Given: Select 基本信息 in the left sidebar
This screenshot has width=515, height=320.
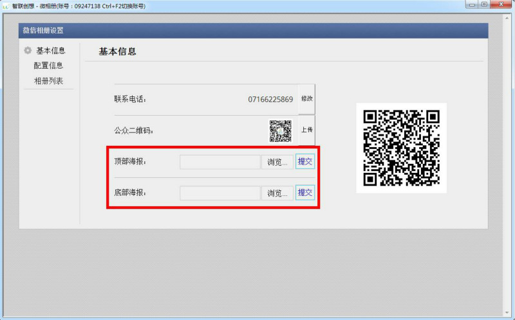Looking at the screenshot, I should point(50,51).
